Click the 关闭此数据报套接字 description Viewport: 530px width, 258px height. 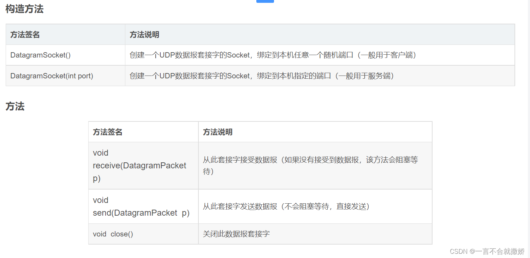click(x=236, y=234)
